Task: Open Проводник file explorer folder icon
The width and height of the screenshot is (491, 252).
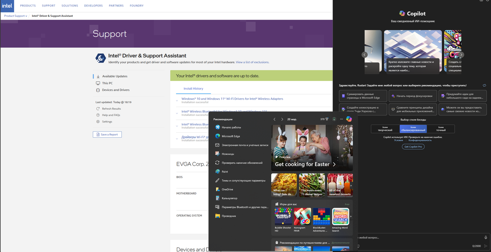Action: tap(217, 216)
